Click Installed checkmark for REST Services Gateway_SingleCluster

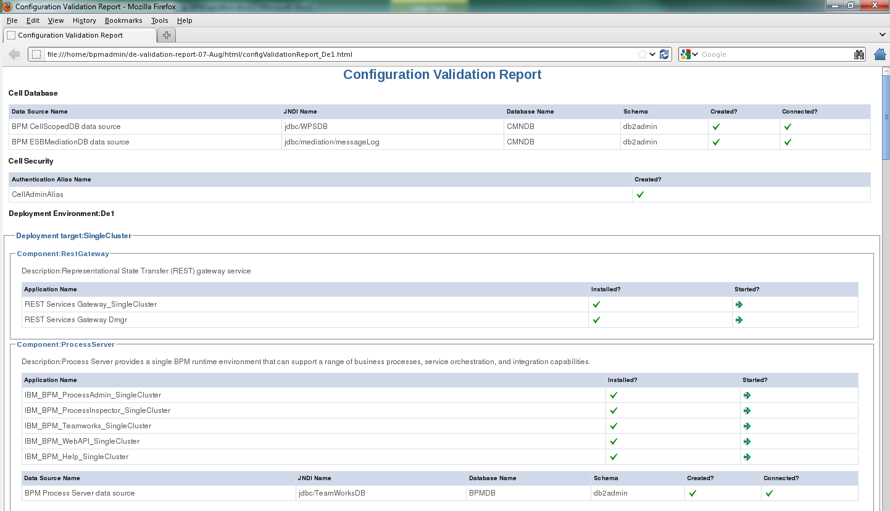pyautogui.click(x=596, y=304)
